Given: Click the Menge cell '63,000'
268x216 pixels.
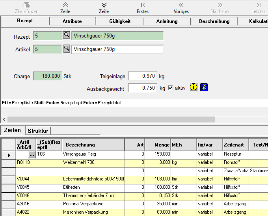Looking at the screenshot, I should pyautogui.click(x=158, y=213).
